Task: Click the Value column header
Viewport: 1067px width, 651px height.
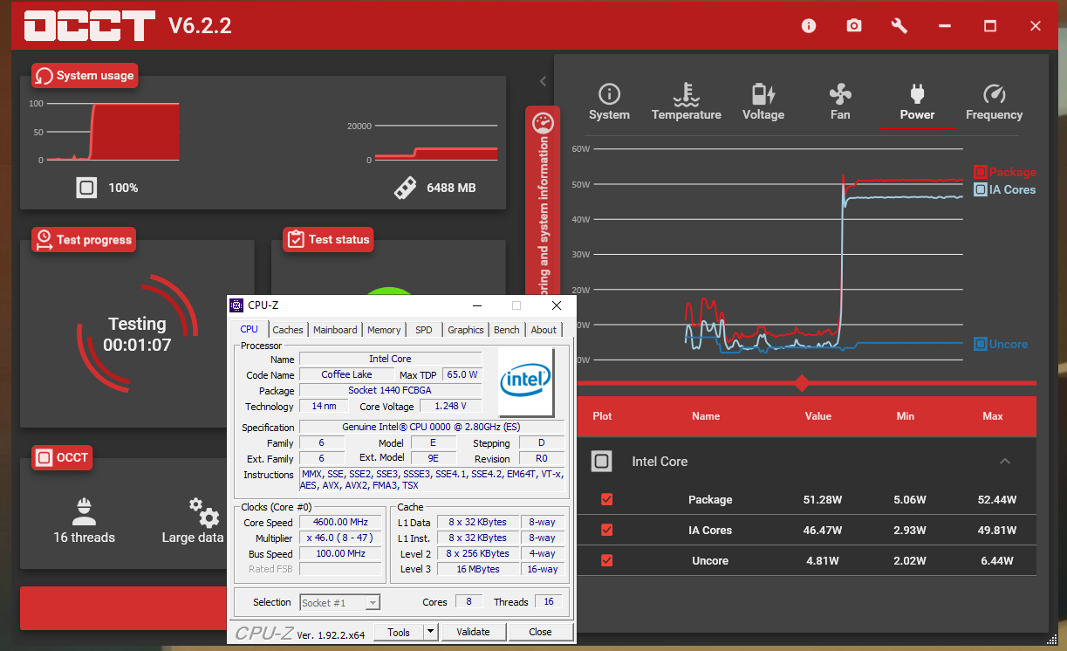Action: pyautogui.click(x=818, y=416)
